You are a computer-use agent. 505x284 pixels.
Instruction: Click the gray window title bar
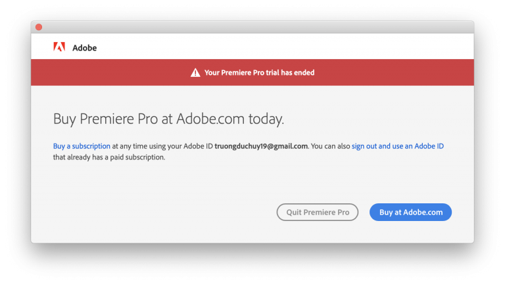point(252,27)
